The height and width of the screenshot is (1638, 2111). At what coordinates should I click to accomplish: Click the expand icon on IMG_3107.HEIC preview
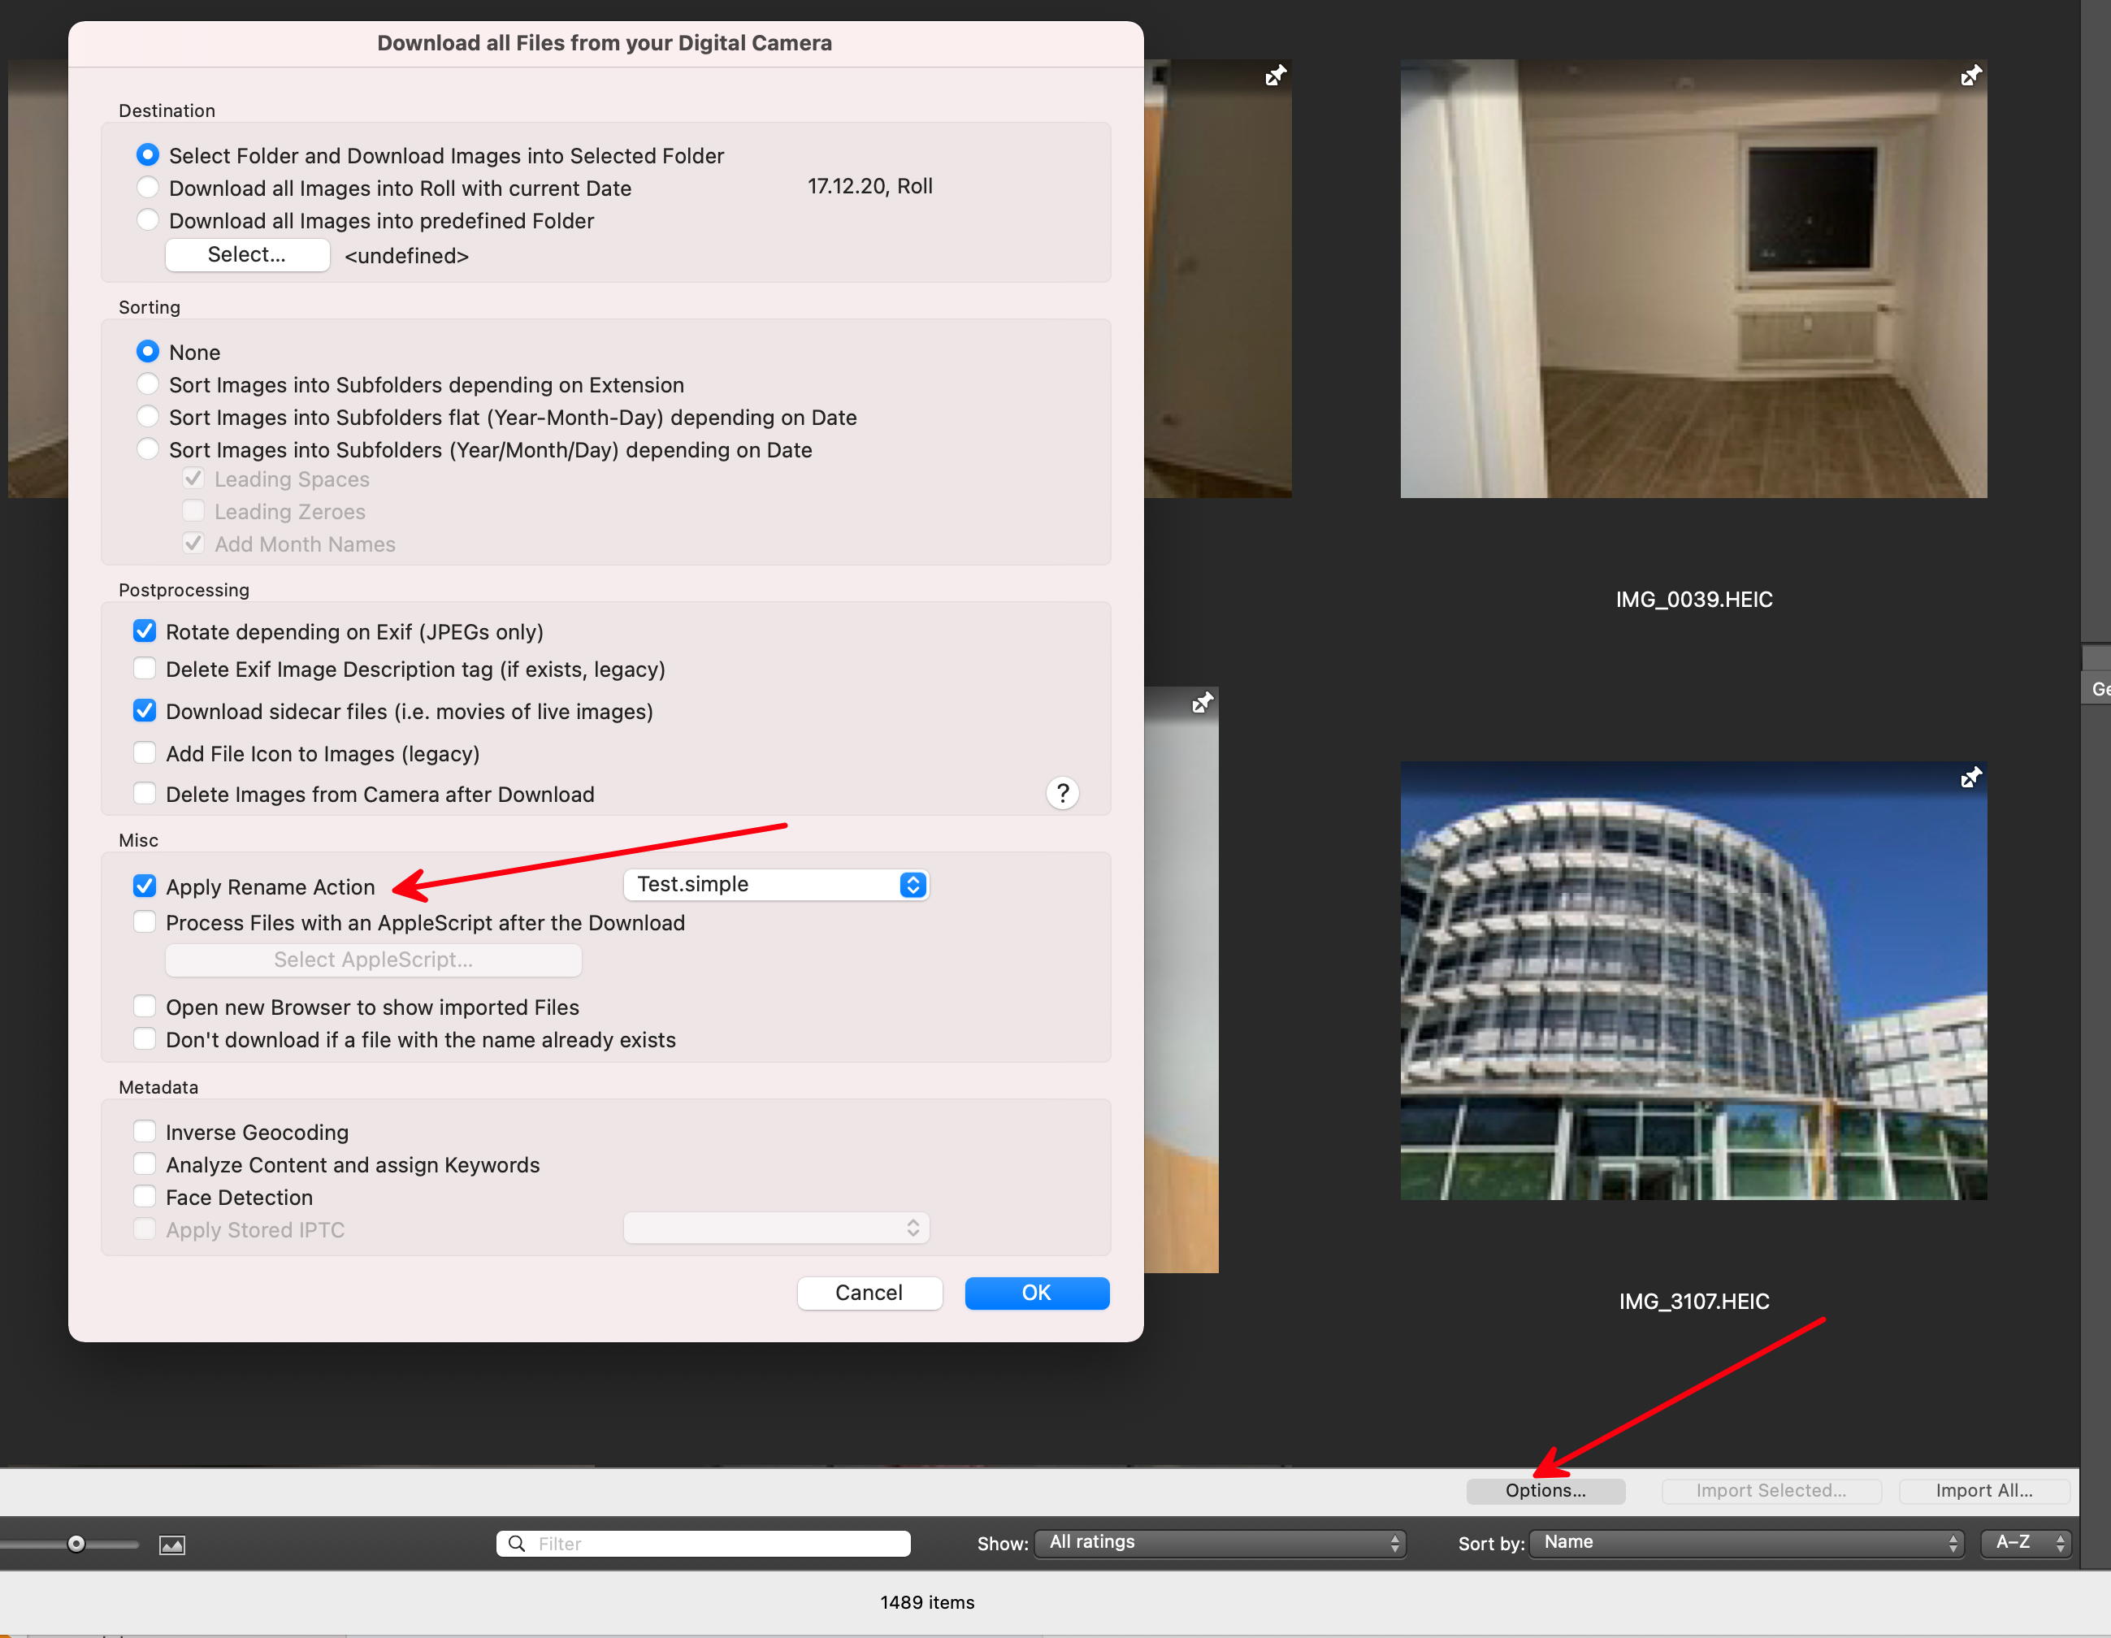tap(1967, 778)
